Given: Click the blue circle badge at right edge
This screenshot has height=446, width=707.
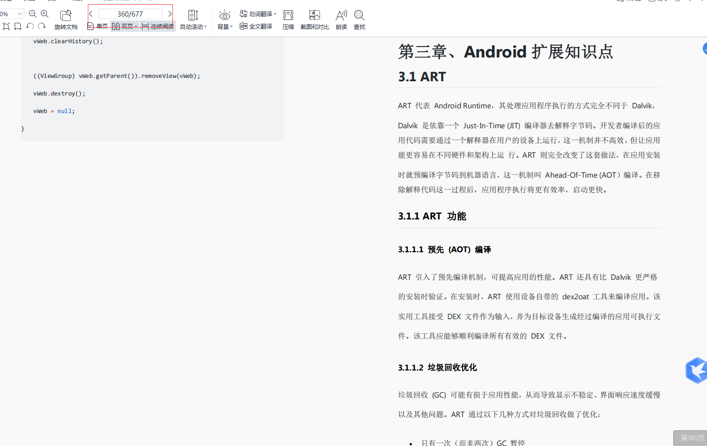Looking at the screenshot, I should [705, 48].
